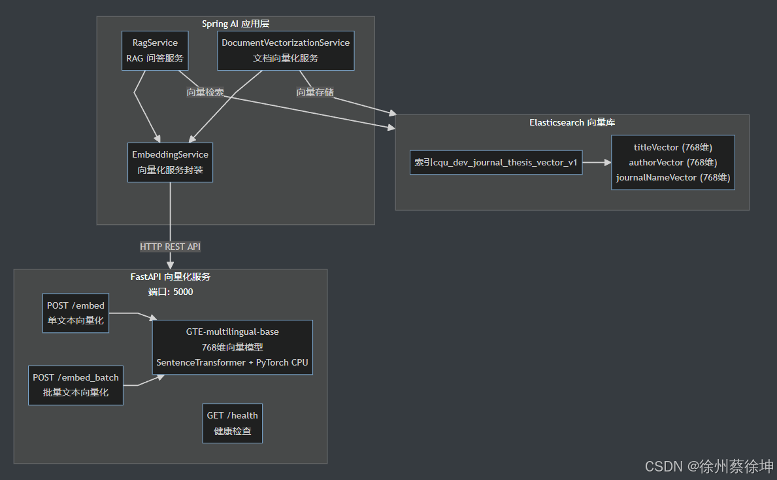Select the FastAPI 向量化服务 group title
Viewport: 777px width, 480px height.
171,277
